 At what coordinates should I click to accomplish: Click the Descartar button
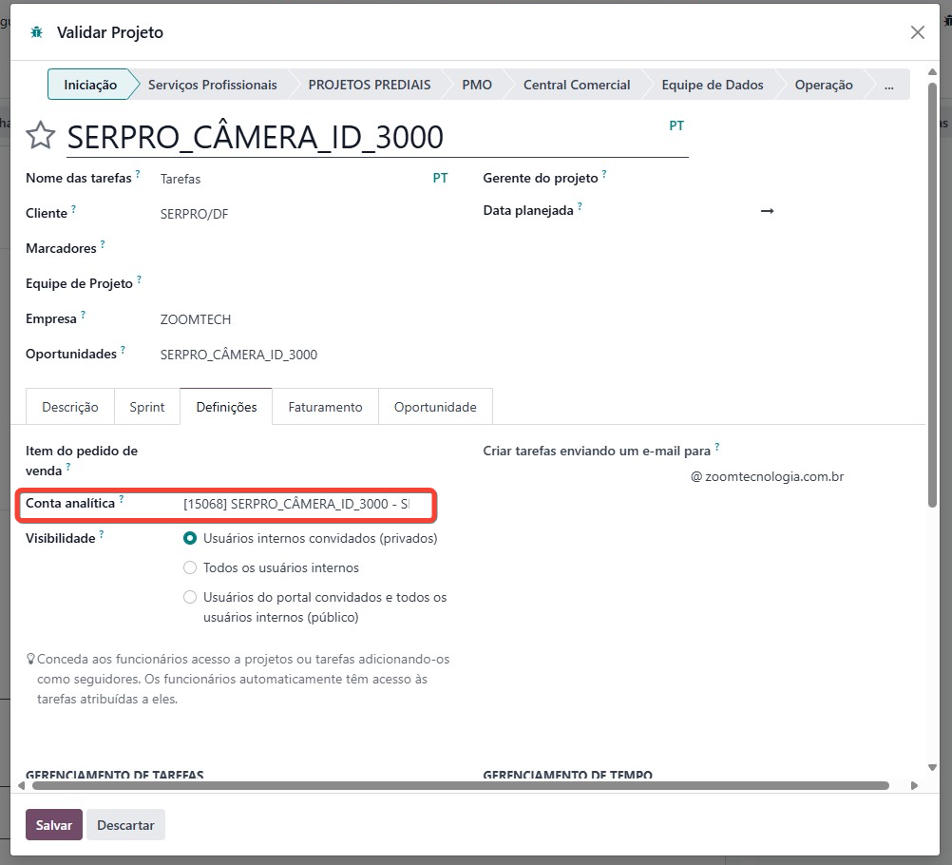125,825
